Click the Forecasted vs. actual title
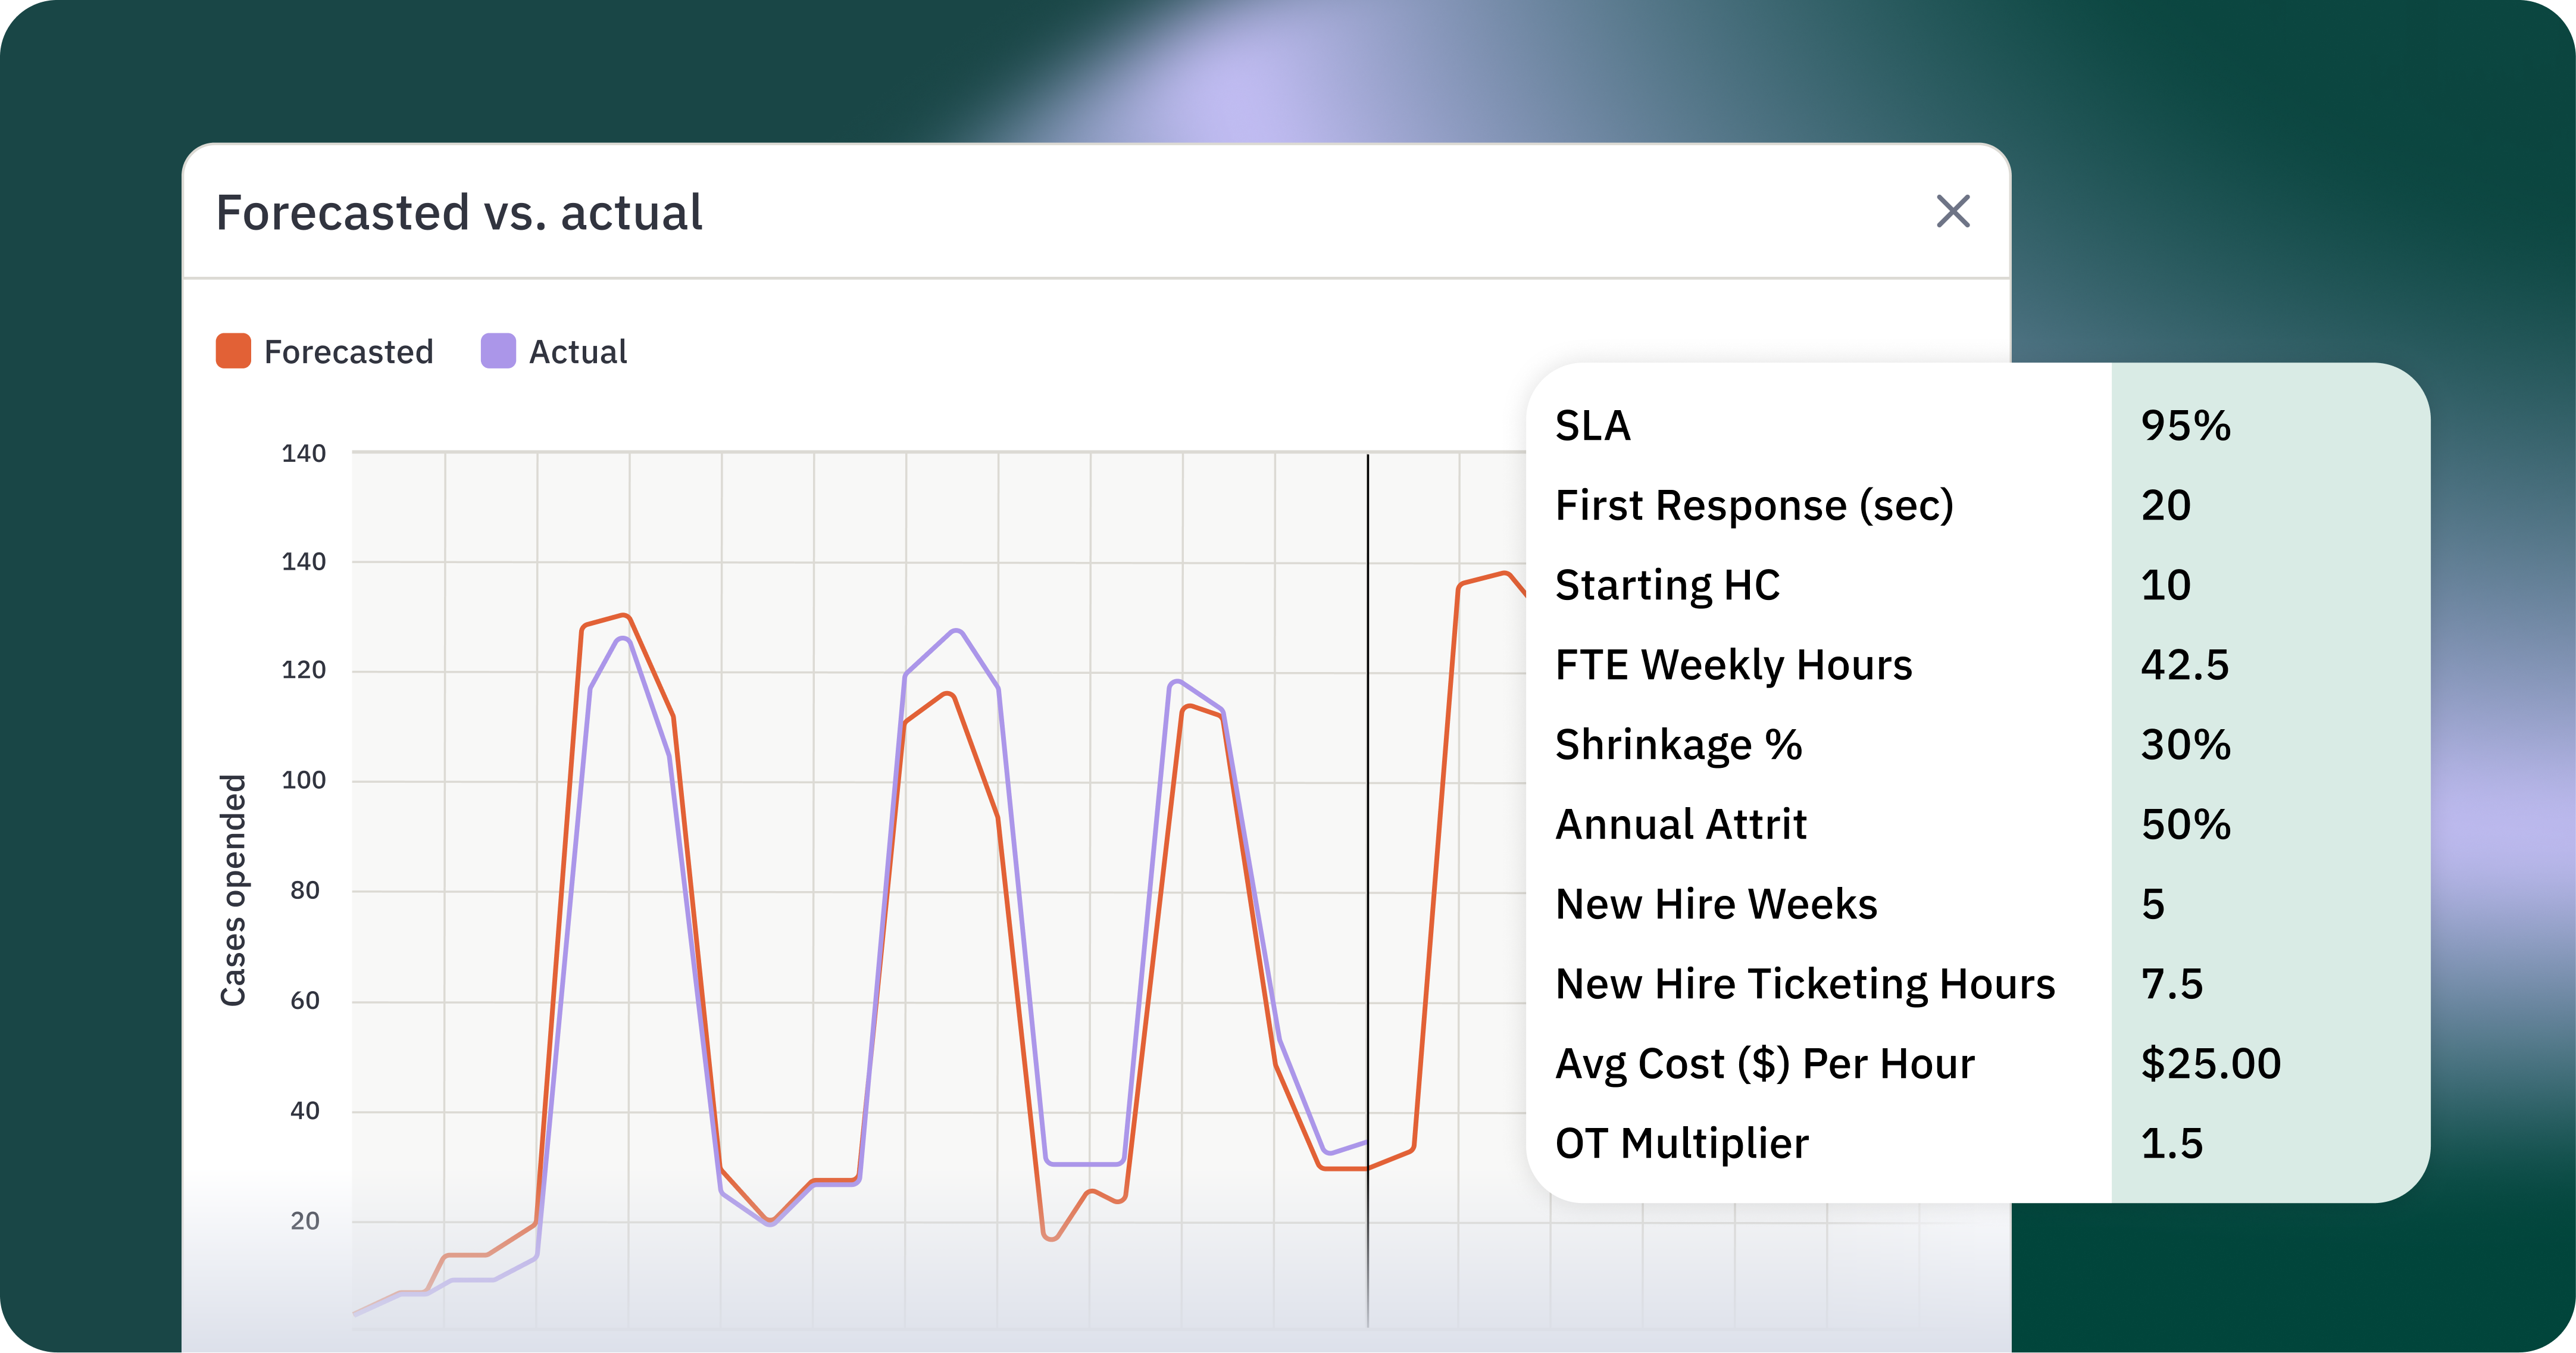The image size is (2576, 1353). 459,212
